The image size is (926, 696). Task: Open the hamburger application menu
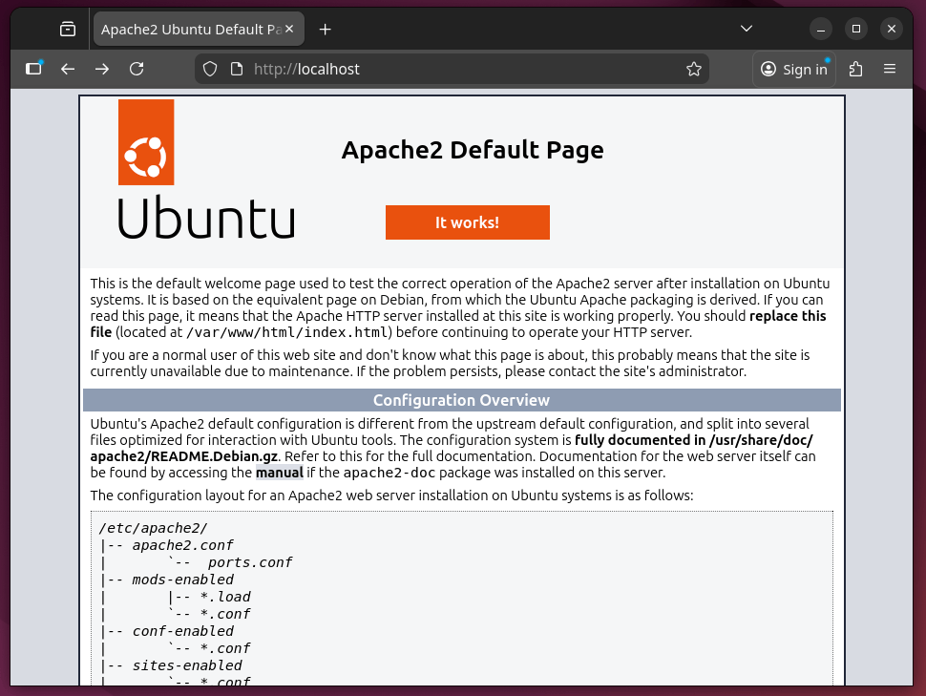pyautogui.click(x=890, y=69)
